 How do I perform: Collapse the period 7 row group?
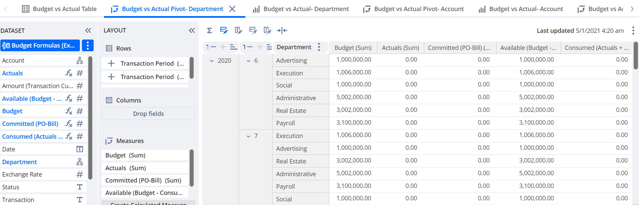tap(248, 136)
